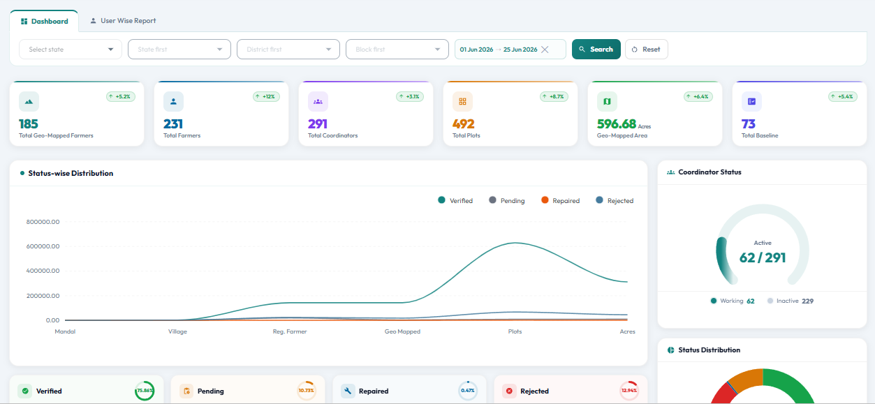The width and height of the screenshot is (875, 404).
Task: Click the Pending card clipboard icon
Action: click(186, 391)
